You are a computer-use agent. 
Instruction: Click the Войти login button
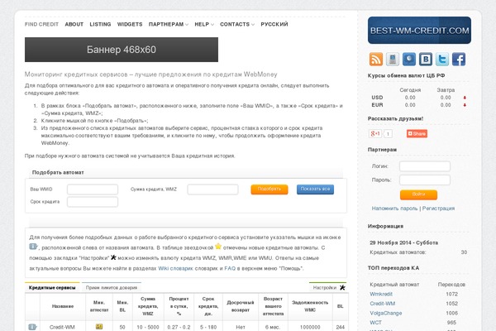[x=418, y=194]
